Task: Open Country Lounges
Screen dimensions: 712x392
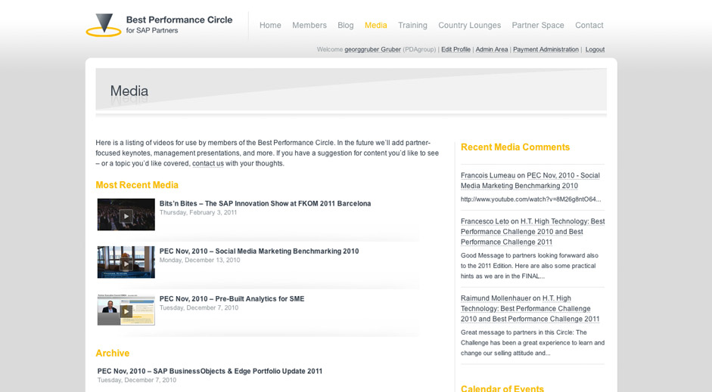Action: (x=470, y=26)
